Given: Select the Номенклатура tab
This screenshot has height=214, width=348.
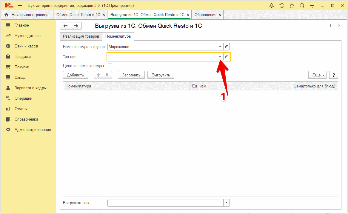Looking at the screenshot, I should [118, 36].
